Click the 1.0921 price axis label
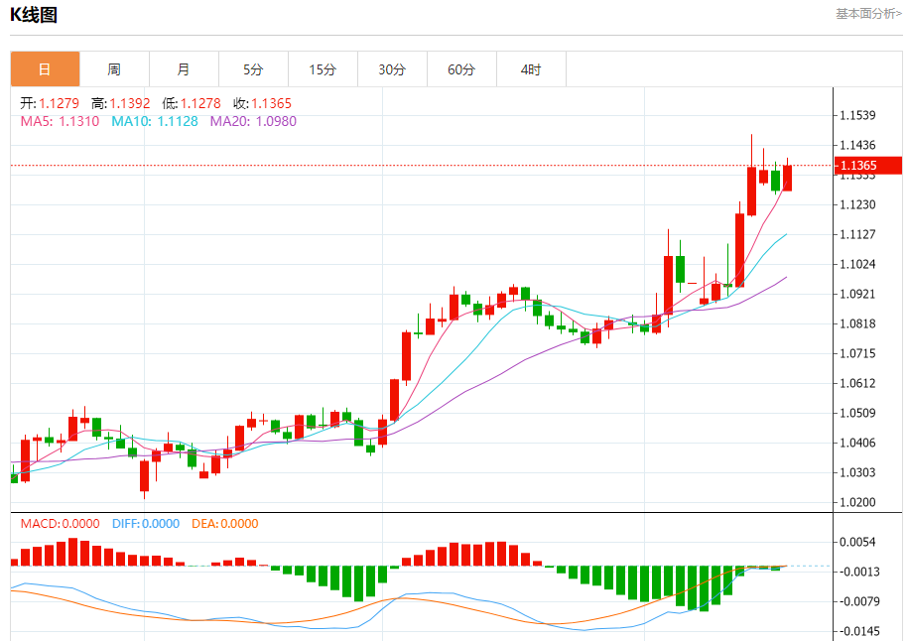 click(x=857, y=294)
